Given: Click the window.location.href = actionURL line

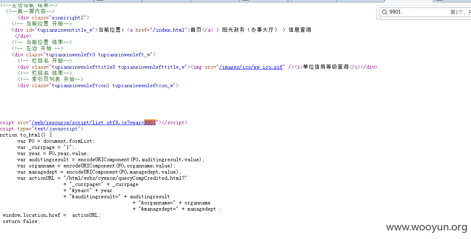Looking at the screenshot, I should pos(52,215).
